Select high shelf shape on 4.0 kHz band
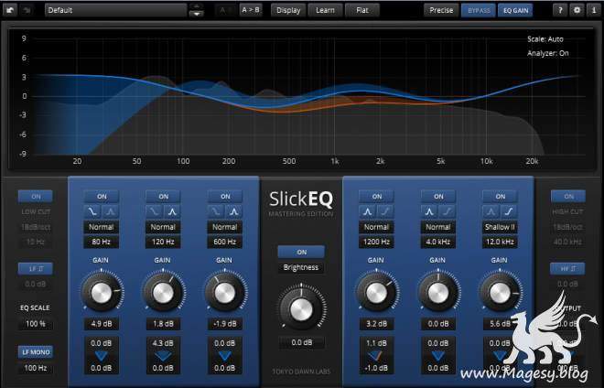604x388 pixels. click(x=448, y=211)
